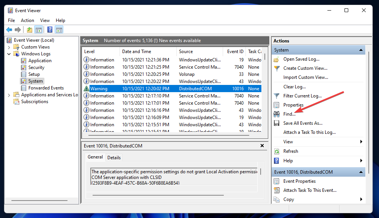This screenshot has height=218, width=379.
Task: Open the Copy submenu arrow in Actions
Action: [361, 199]
